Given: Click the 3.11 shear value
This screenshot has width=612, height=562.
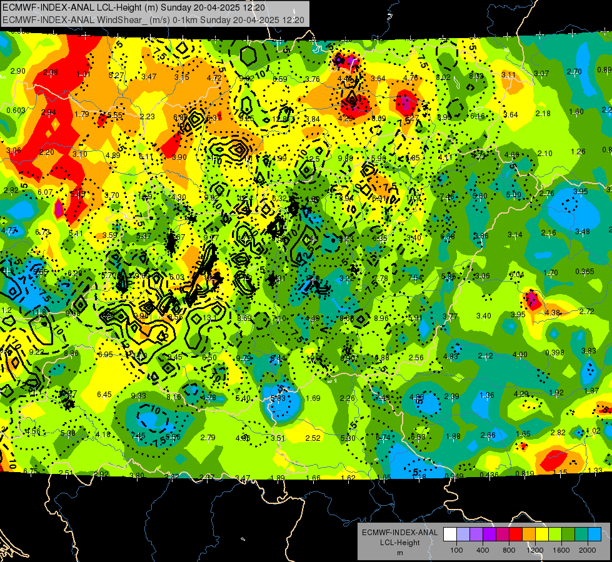Looking at the screenshot, I should pyautogui.click(x=508, y=74).
